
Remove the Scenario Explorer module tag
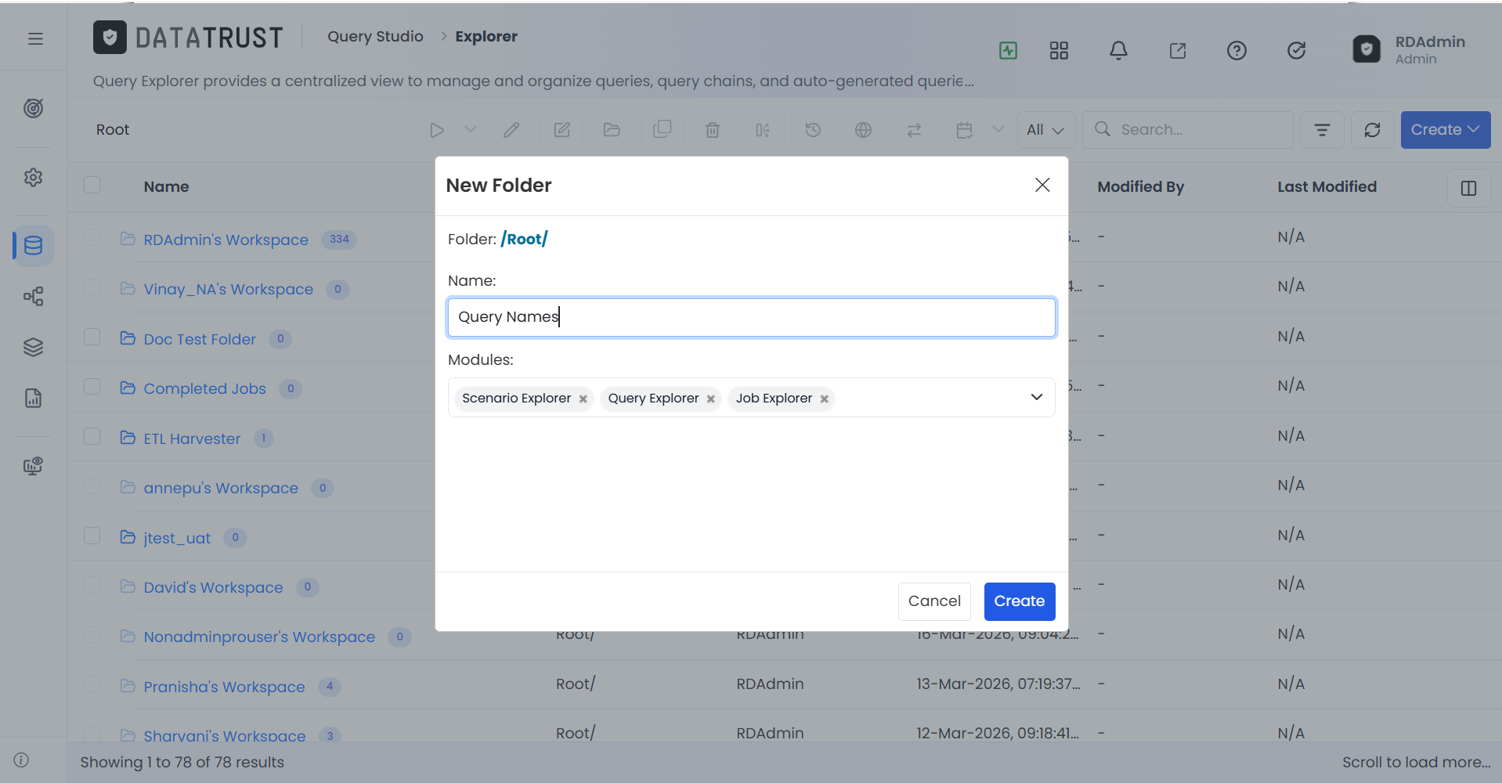[583, 399]
